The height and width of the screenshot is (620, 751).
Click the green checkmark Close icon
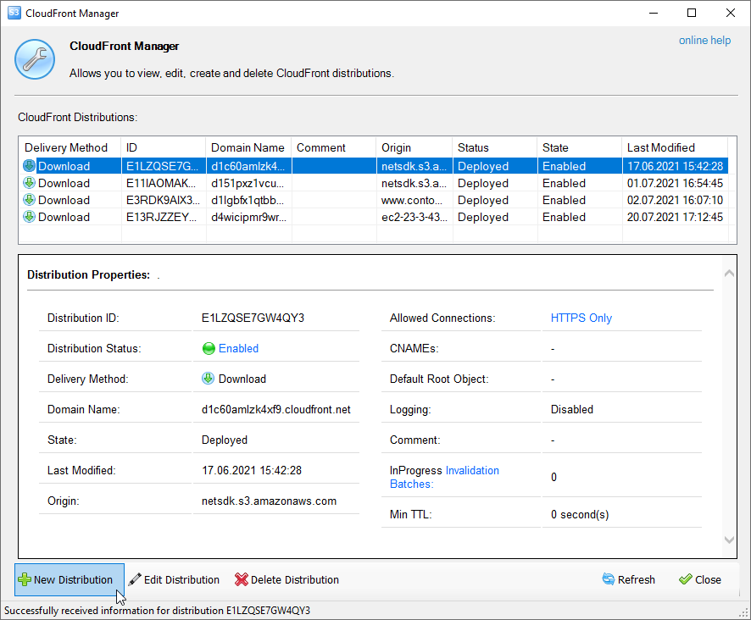pyautogui.click(x=686, y=579)
